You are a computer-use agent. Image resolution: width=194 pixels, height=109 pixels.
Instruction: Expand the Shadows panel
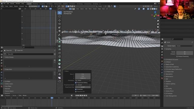(168, 81)
